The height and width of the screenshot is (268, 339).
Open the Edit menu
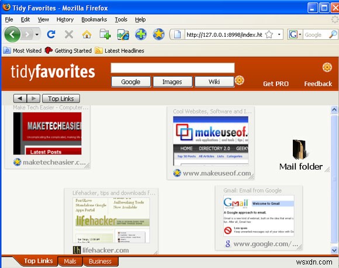(x=25, y=19)
